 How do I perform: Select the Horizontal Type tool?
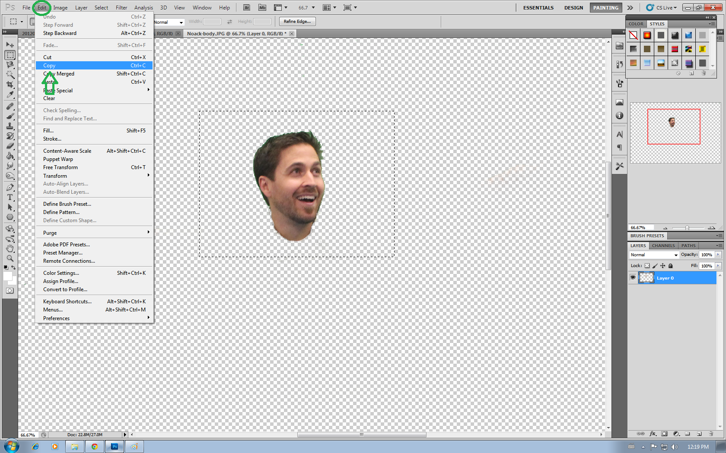(x=10, y=197)
